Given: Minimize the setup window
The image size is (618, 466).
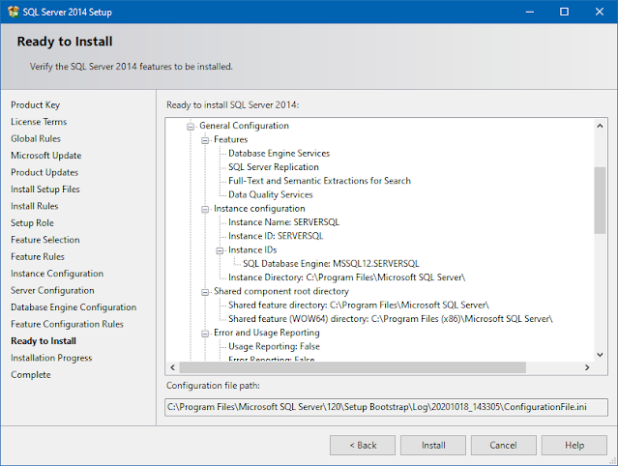Looking at the screenshot, I should click(530, 12).
